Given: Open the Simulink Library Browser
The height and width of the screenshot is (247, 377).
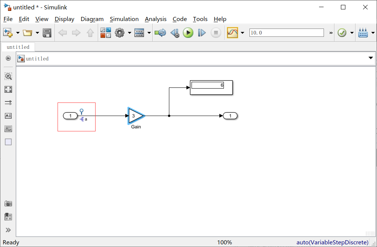Looking at the screenshot, I should [106, 33].
